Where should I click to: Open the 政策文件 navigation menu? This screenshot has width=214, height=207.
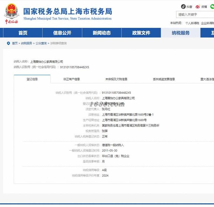(141, 33)
